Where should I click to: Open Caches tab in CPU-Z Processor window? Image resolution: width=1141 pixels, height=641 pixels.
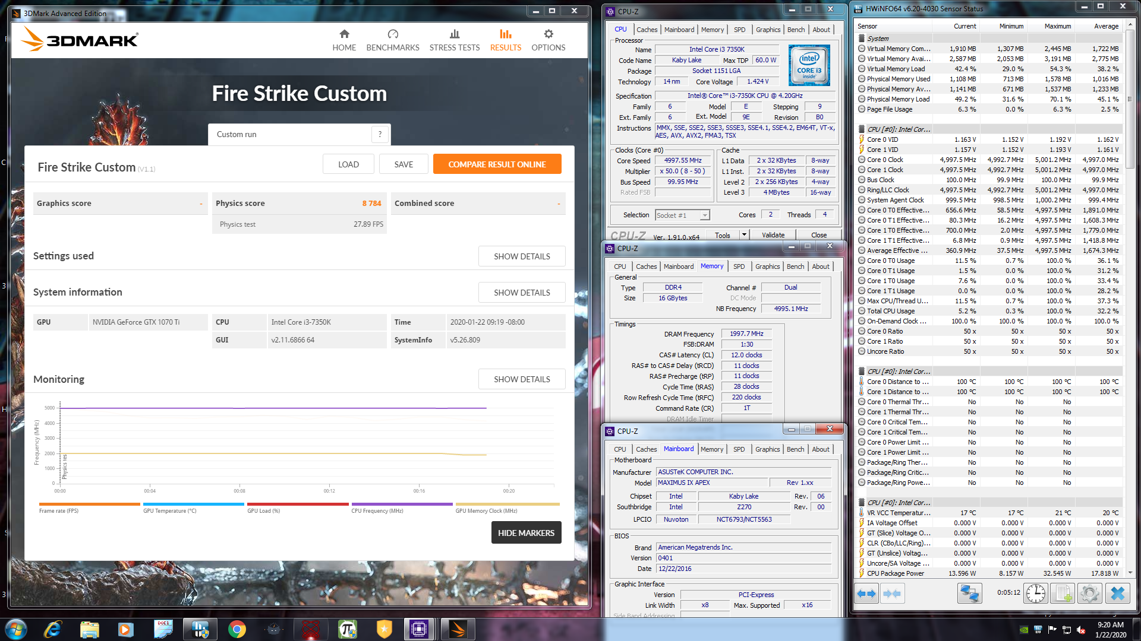(647, 30)
